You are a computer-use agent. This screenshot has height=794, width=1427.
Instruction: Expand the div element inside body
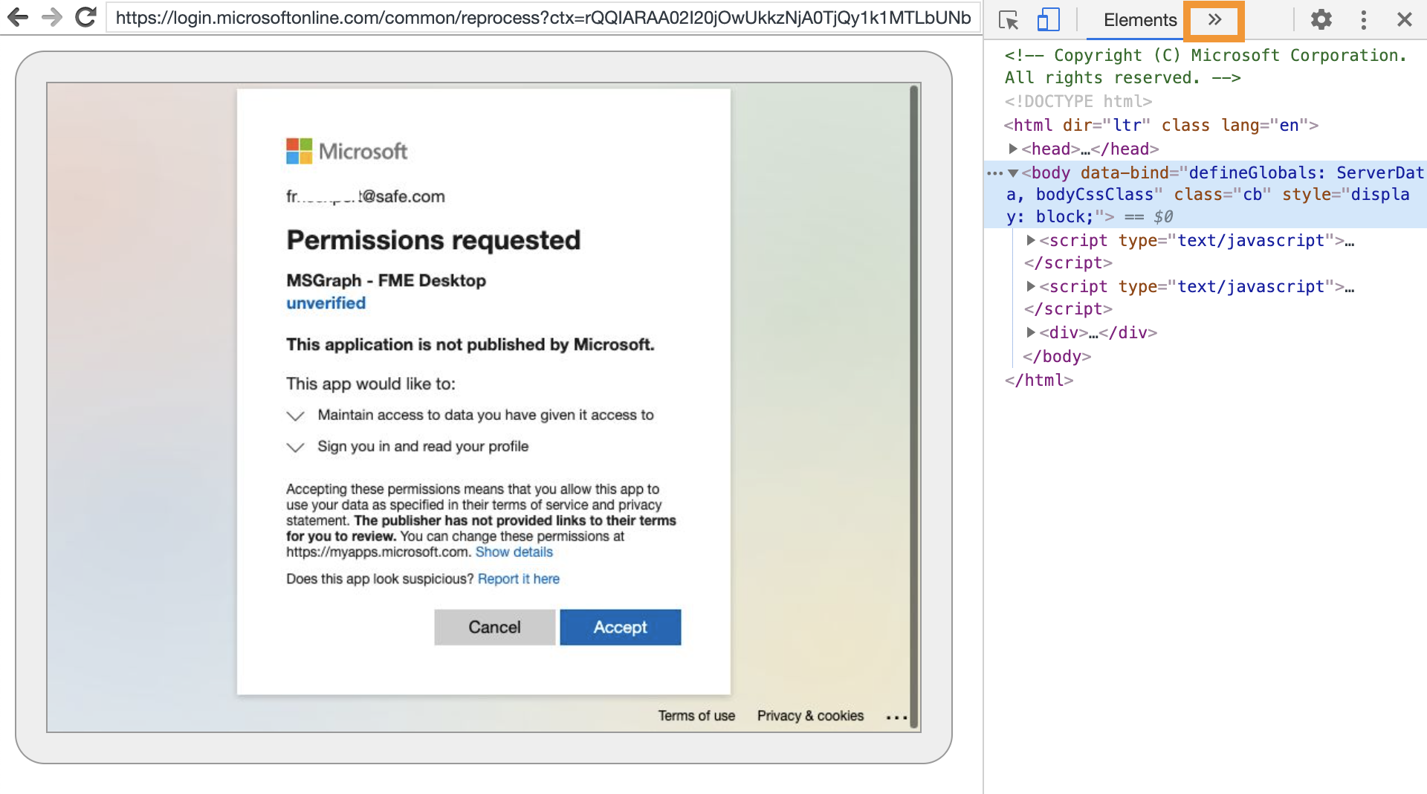pyautogui.click(x=1031, y=333)
